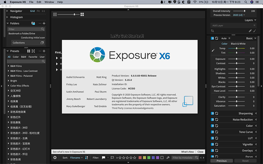The height and width of the screenshot is (164, 263).
Task: Reset the Tone Curve panel icon
Action: [x=216, y=132]
